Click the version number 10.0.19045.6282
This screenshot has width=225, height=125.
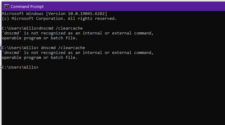click(87, 14)
